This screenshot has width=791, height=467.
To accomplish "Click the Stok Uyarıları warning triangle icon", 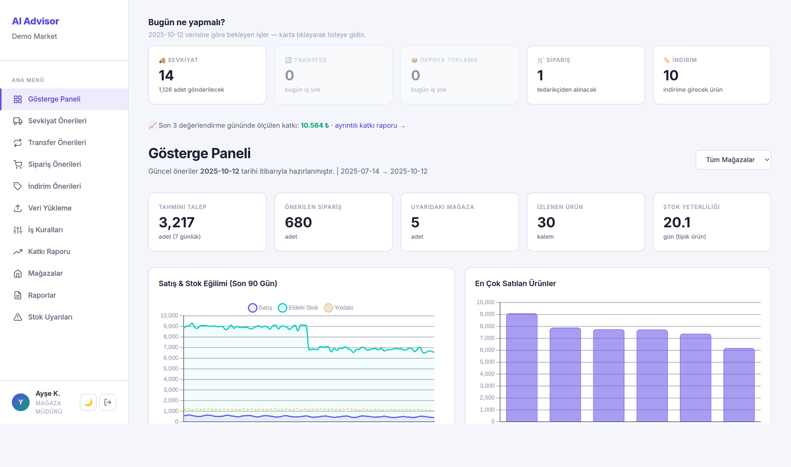I will tap(18, 317).
